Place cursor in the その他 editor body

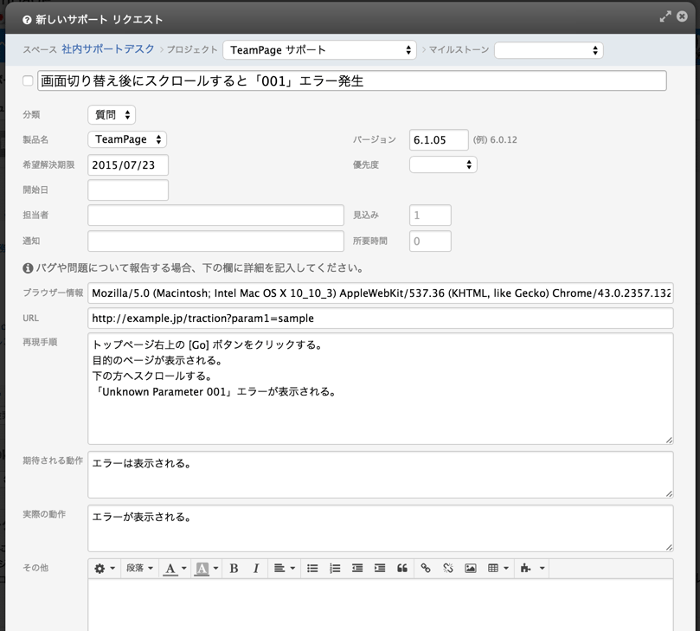point(381,605)
